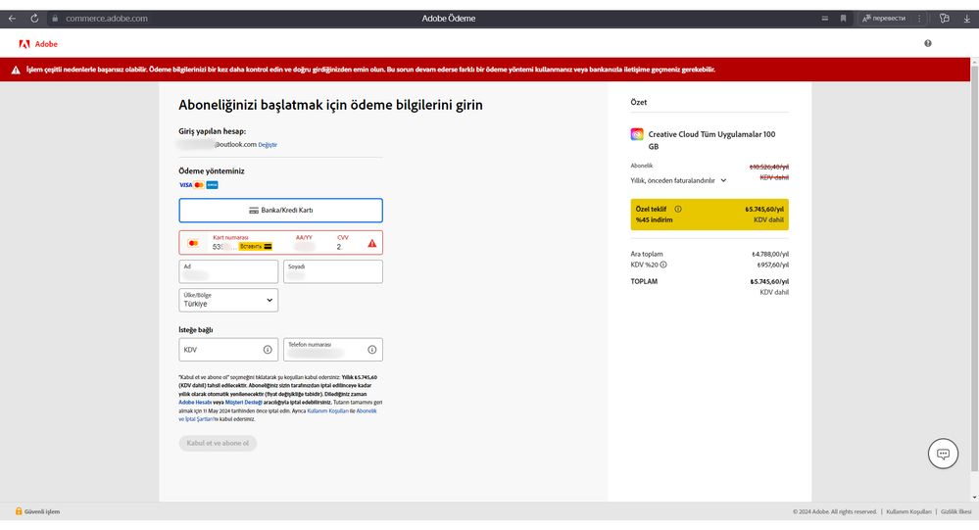Click the Ad first name field
The image size is (979, 530).
228,271
